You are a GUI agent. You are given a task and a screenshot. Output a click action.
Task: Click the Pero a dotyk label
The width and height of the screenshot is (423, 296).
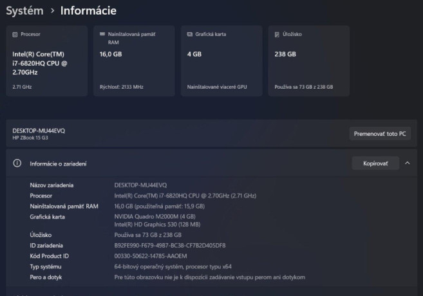pos(46,277)
